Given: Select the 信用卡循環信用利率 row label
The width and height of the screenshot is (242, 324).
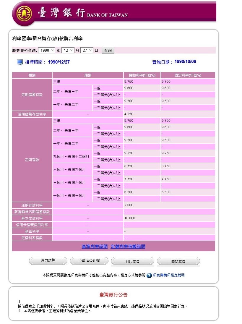Looking at the screenshot, I should [32, 225].
